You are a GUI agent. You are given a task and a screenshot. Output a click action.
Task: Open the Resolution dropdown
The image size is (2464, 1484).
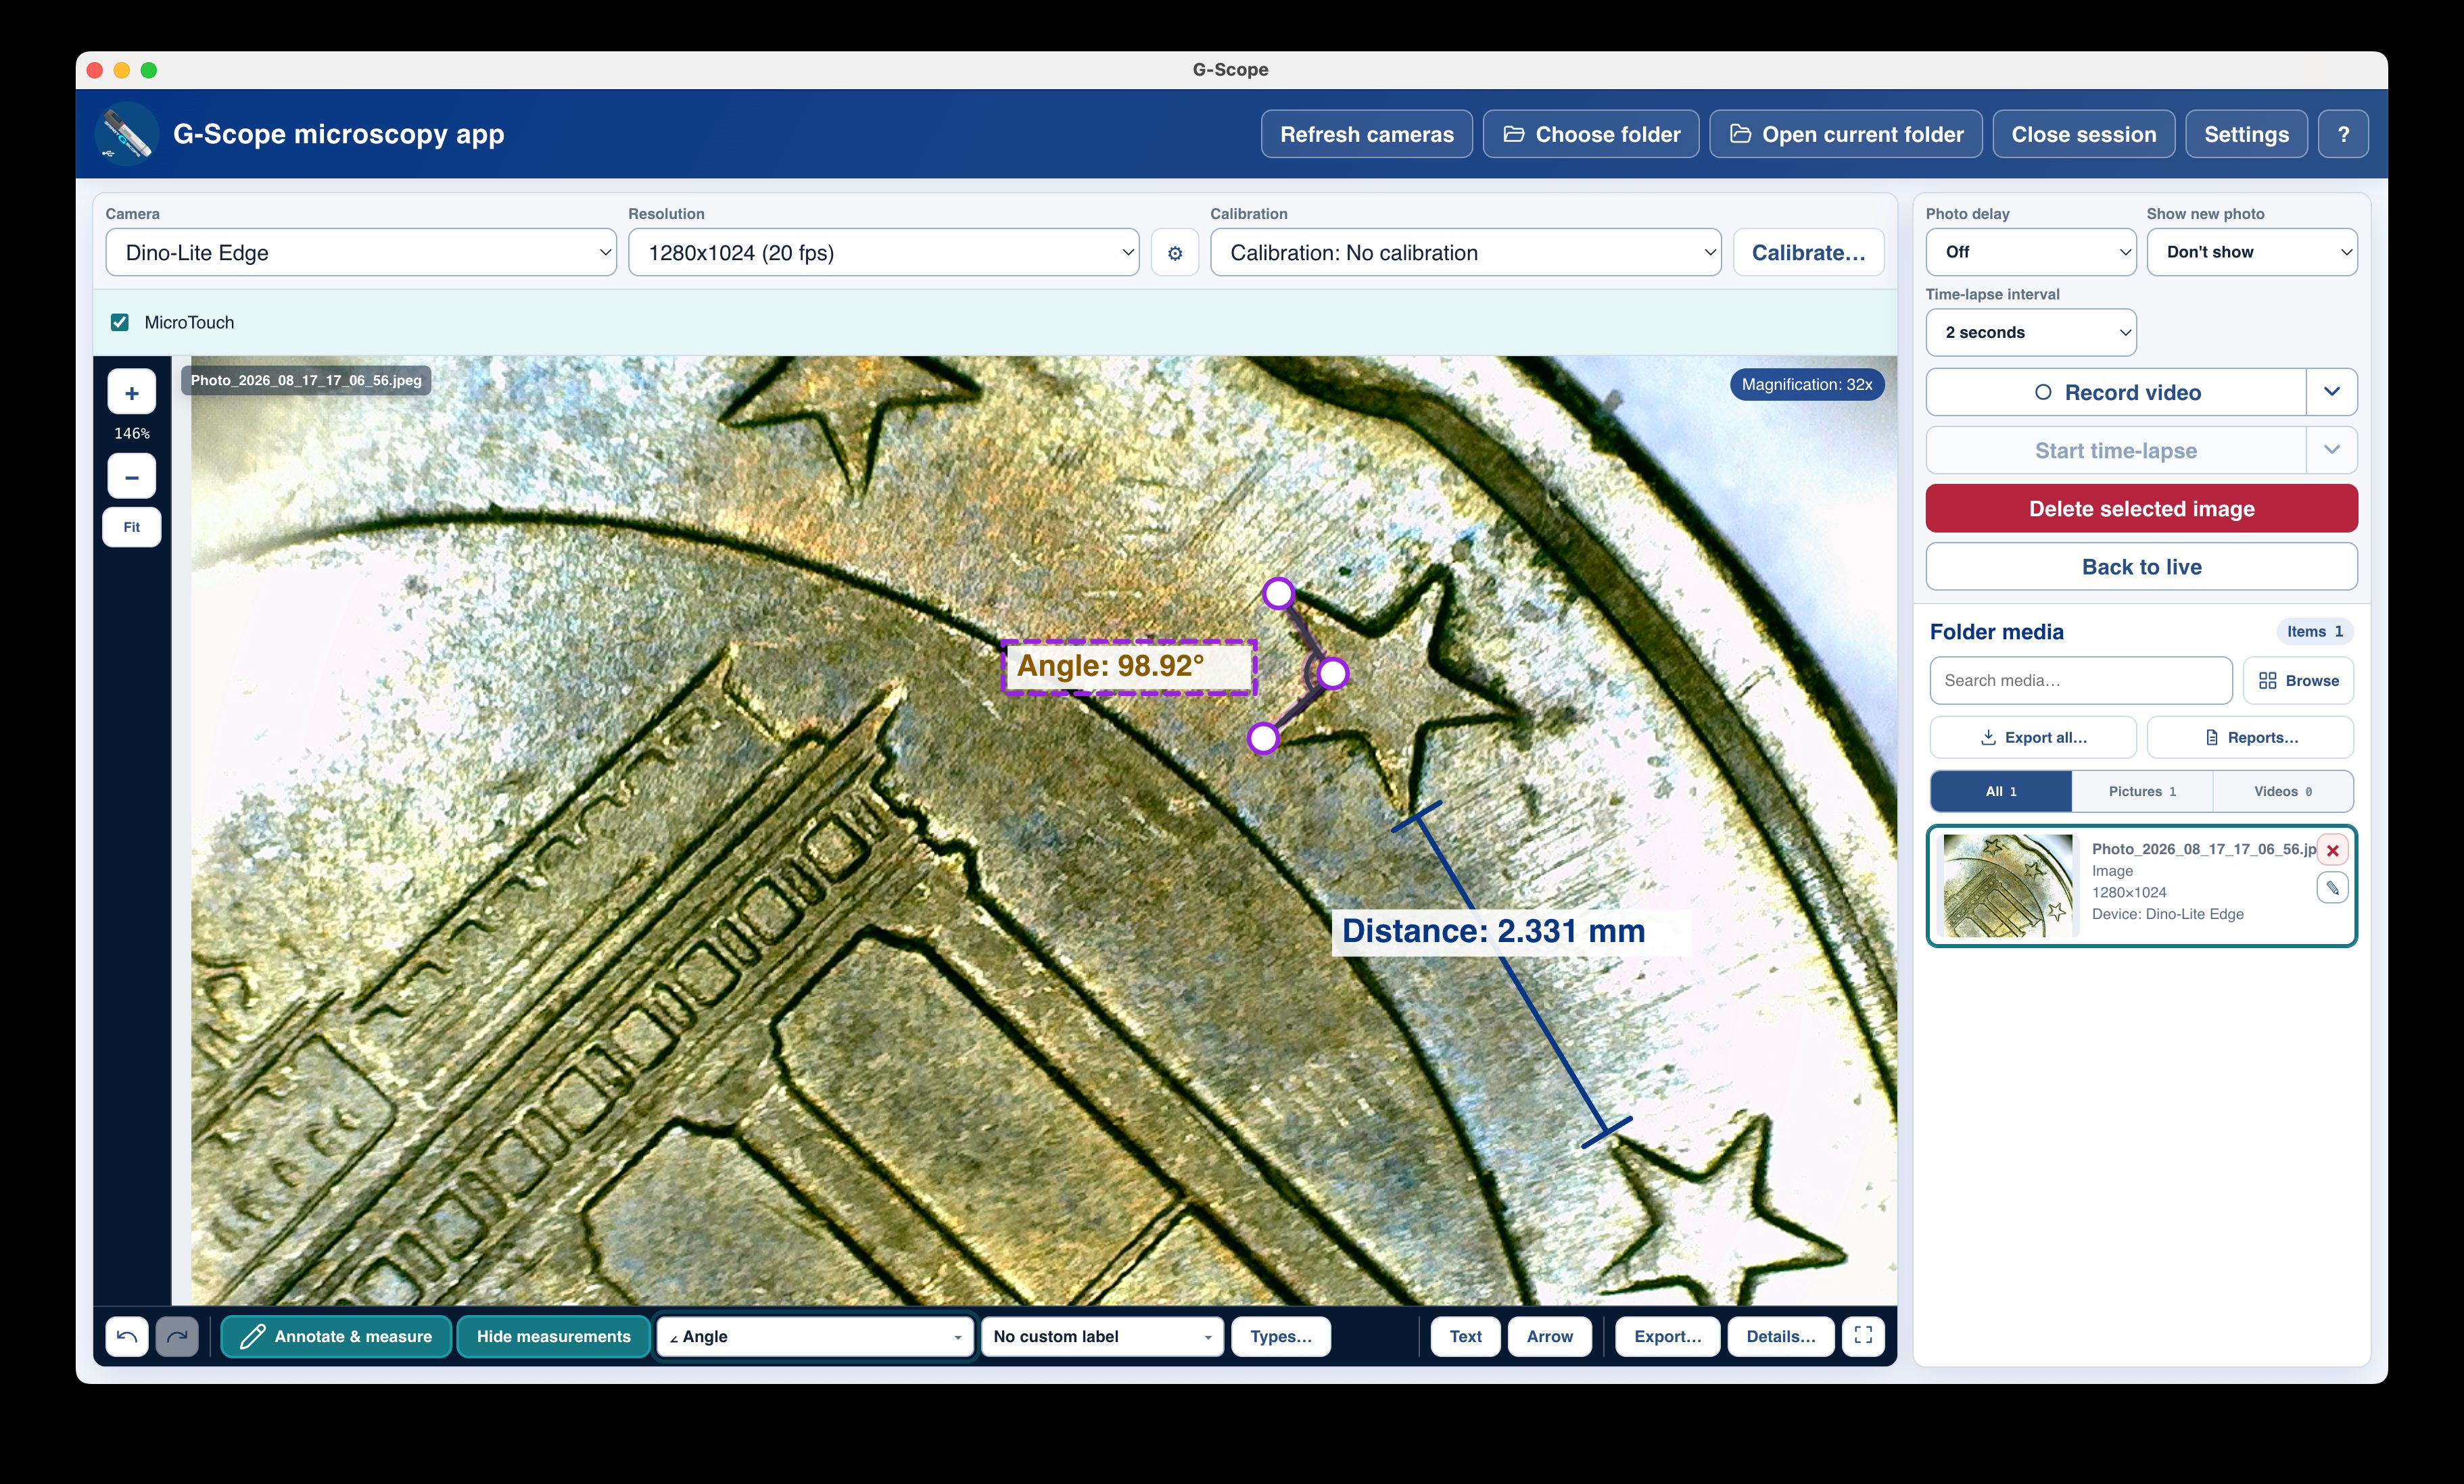click(884, 253)
